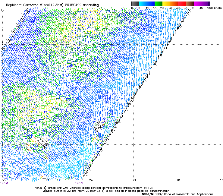Click the '10' latitude axis label
This screenshot has height=196, width=223.
click(2, 10)
